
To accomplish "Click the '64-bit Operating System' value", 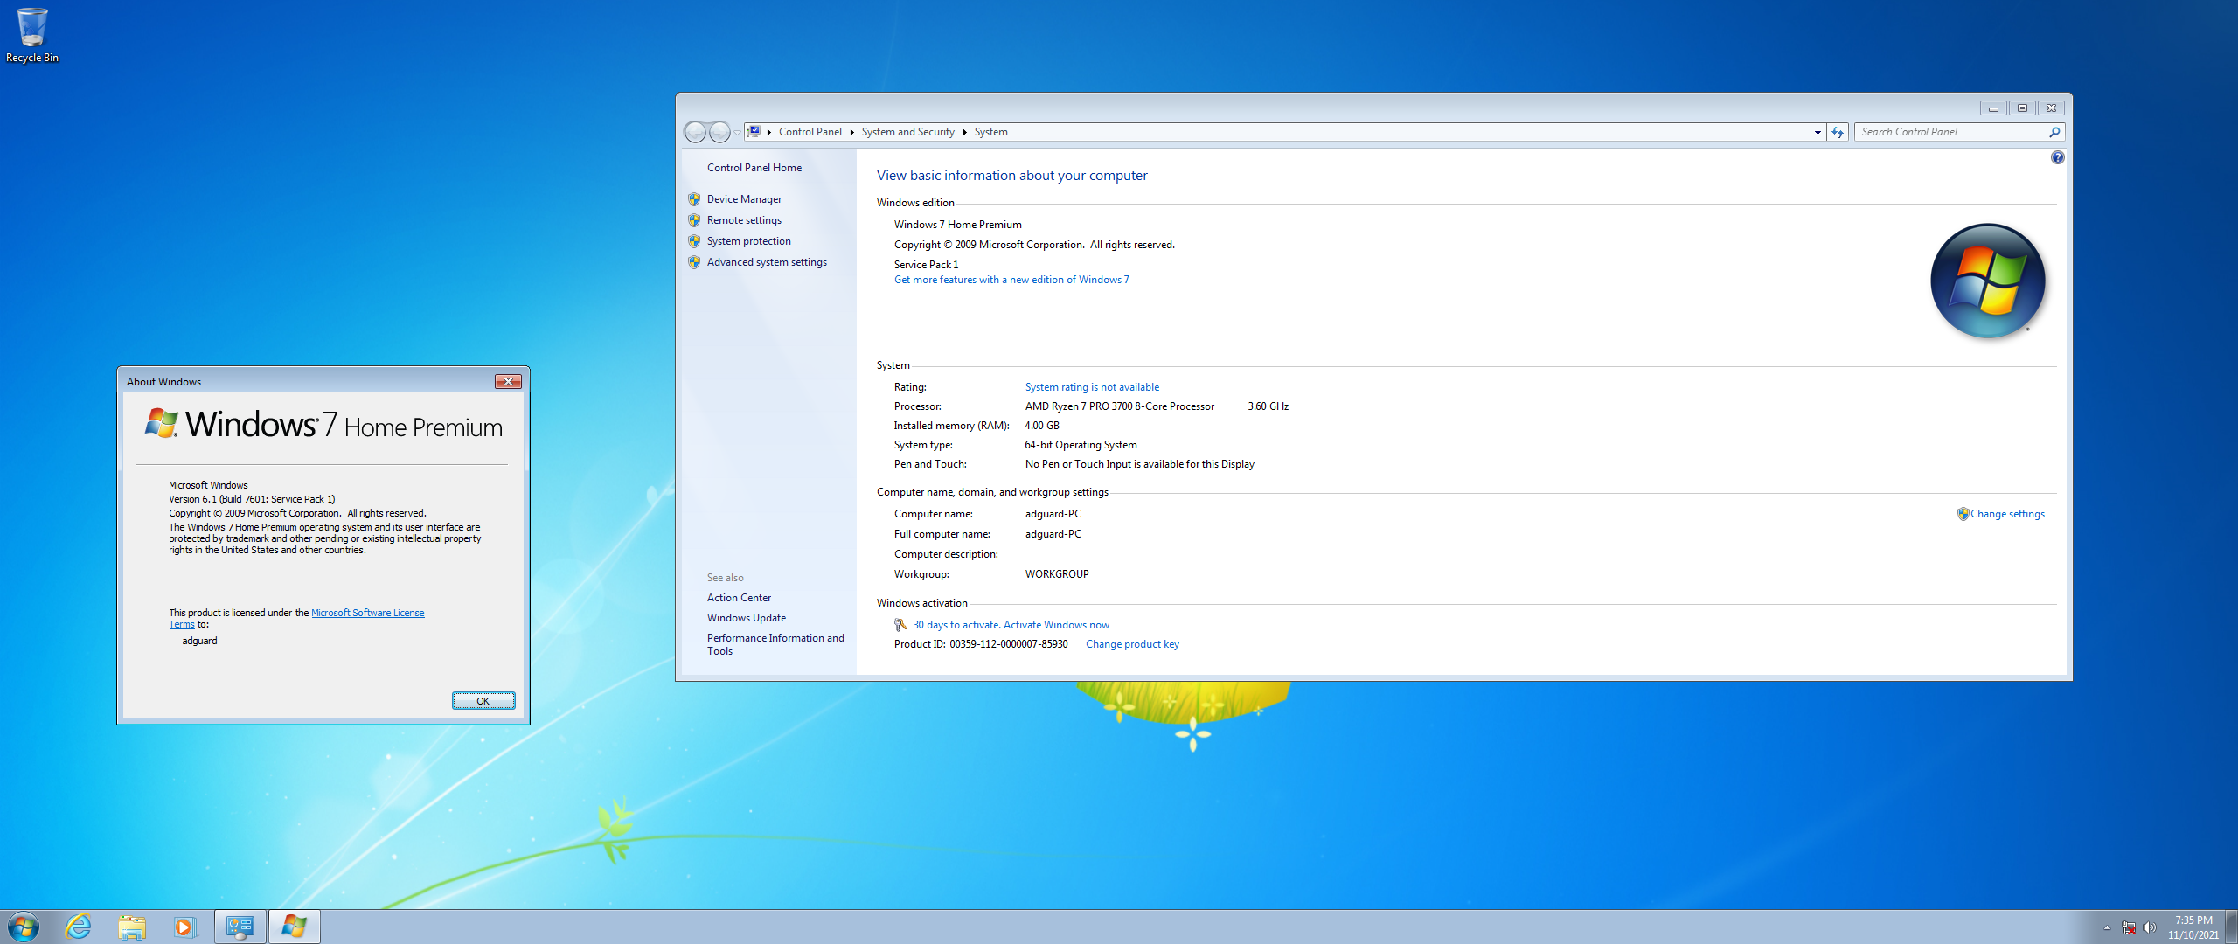I will [x=1081, y=445].
